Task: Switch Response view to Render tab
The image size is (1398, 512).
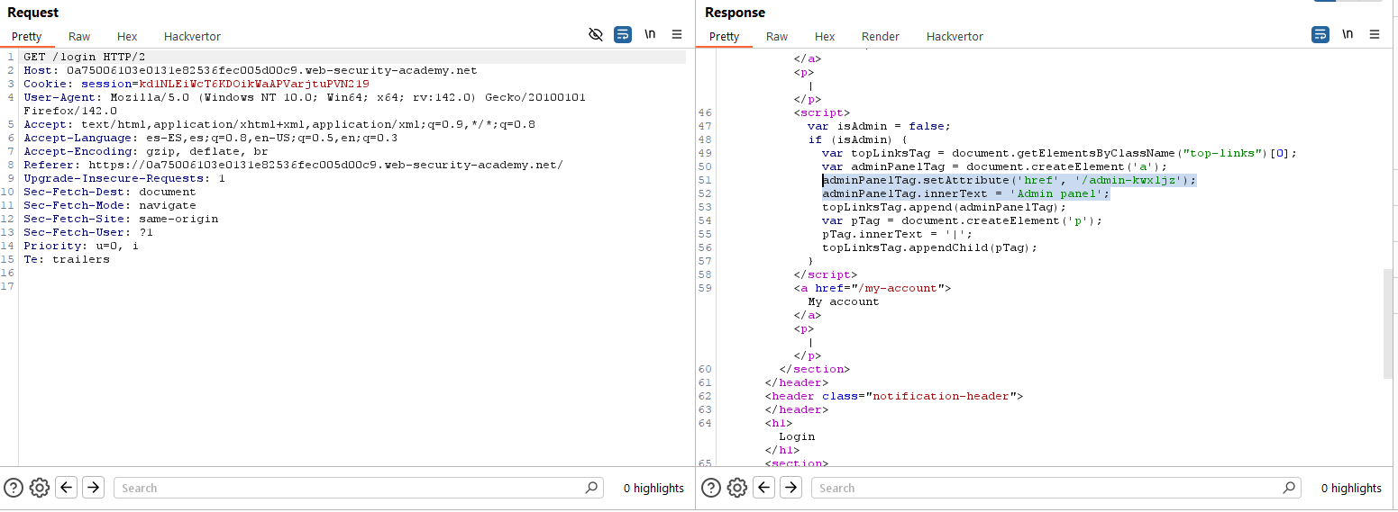Action: tap(880, 37)
